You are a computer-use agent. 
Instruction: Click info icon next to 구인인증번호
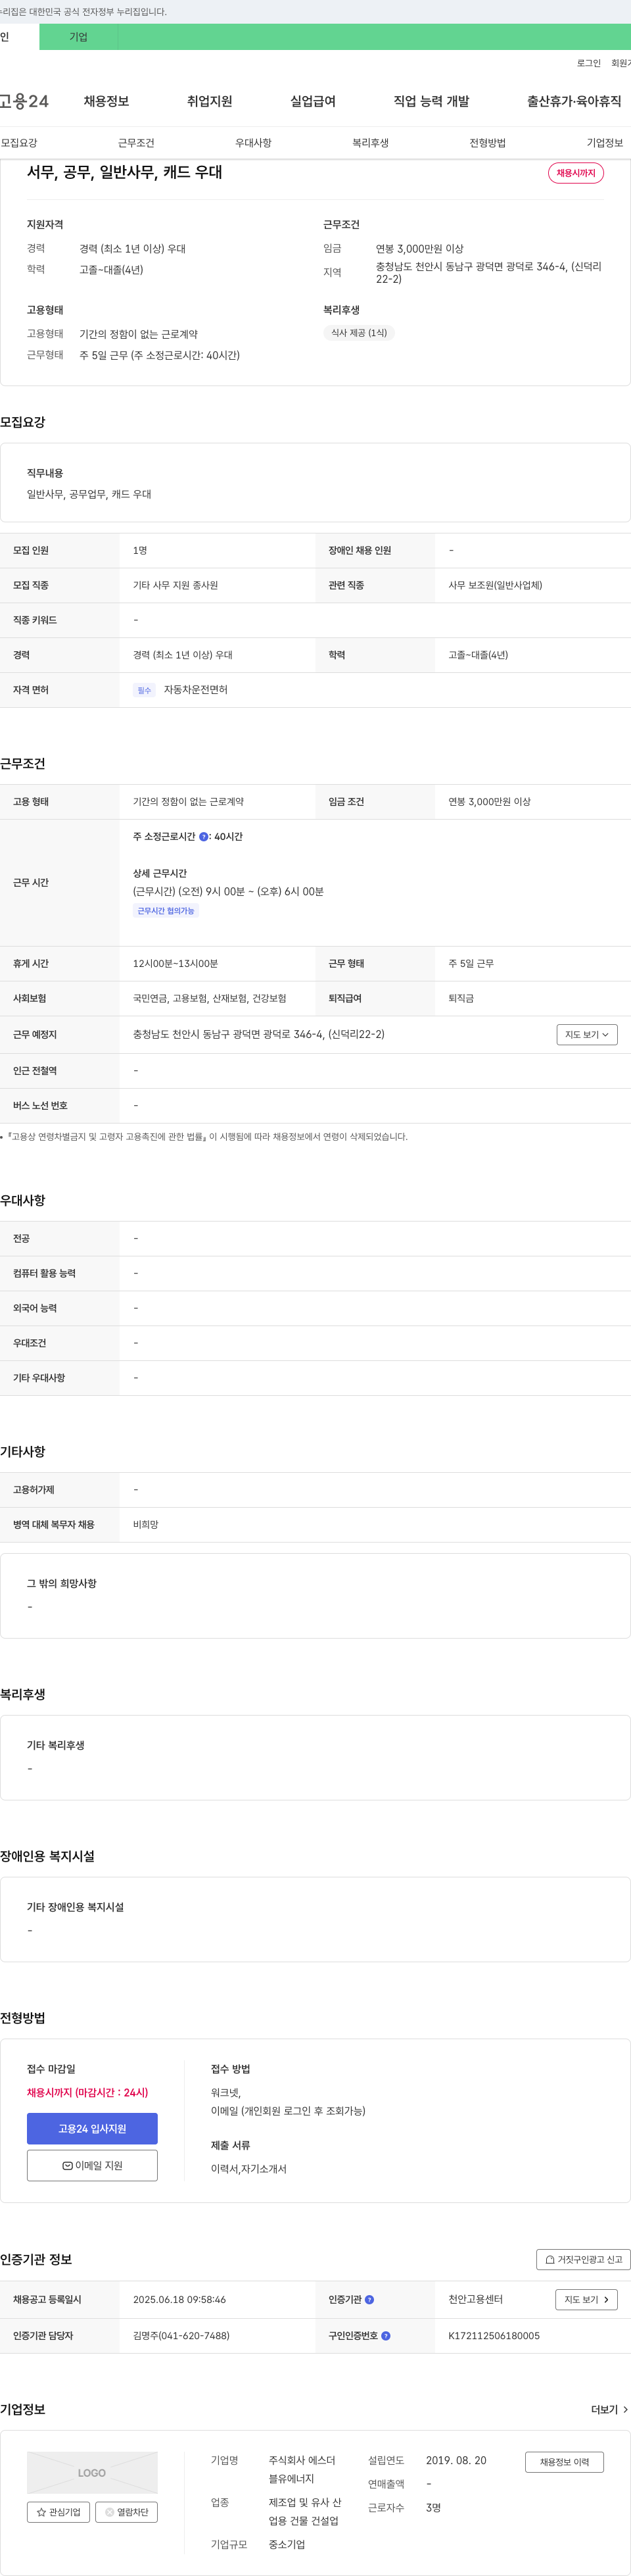(x=385, y=2336)
